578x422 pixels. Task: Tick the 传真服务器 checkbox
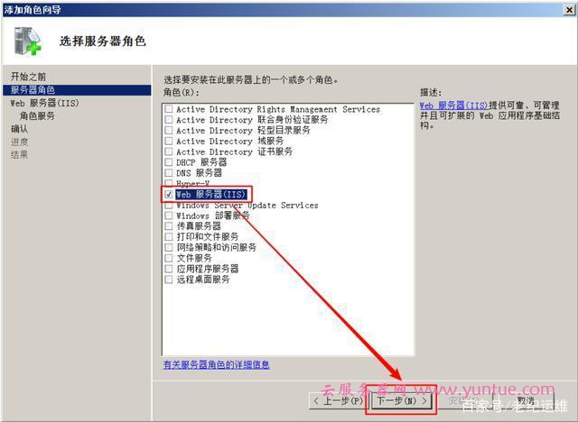(x=169, y=226)
